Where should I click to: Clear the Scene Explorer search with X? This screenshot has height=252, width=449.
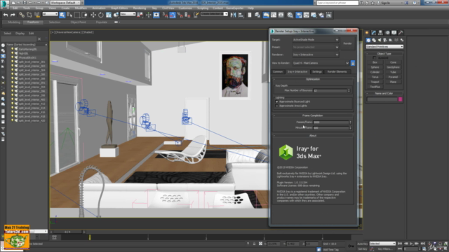39,39
